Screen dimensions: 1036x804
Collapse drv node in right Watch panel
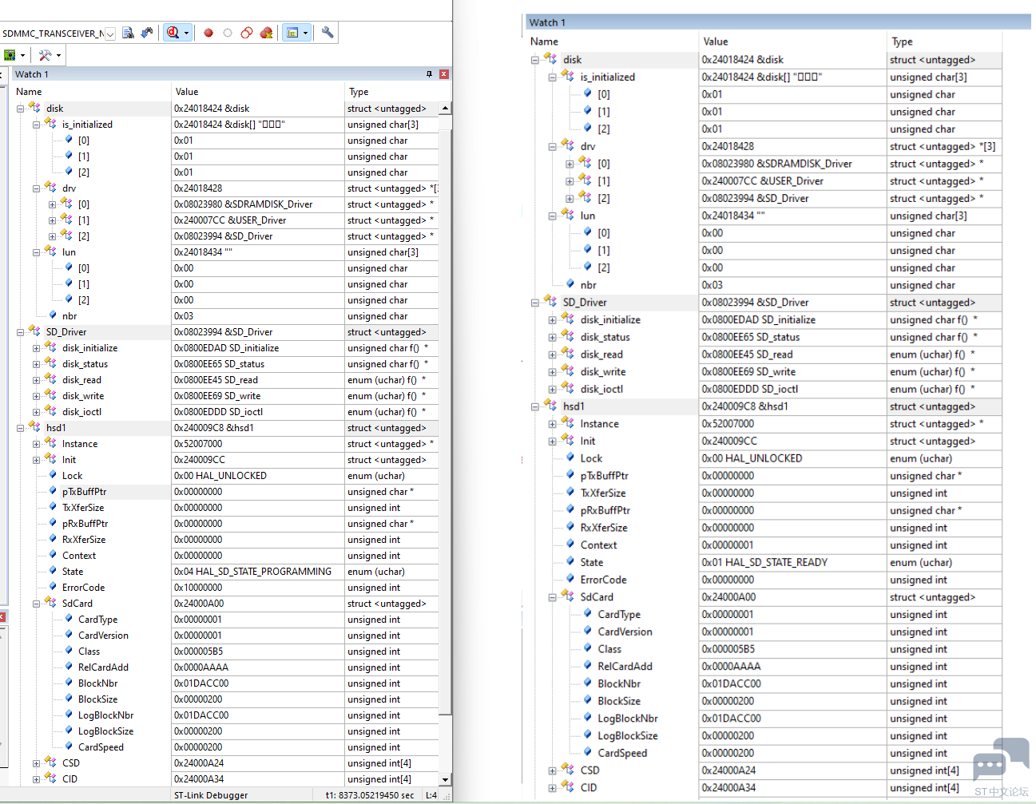[x=552, y=147]
